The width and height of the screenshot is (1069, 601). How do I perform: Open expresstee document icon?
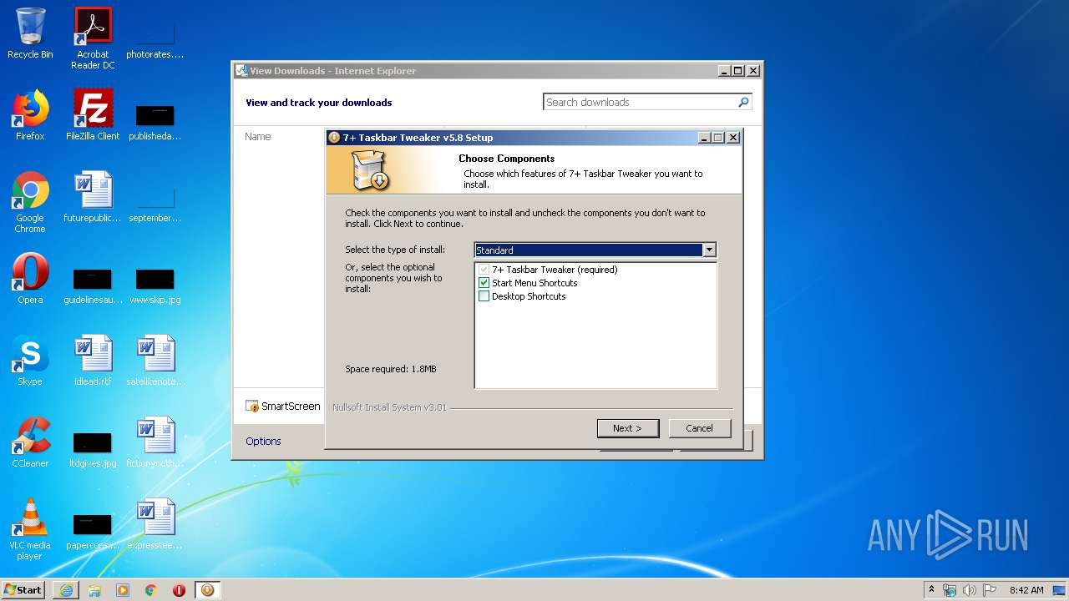pos(155,524)
